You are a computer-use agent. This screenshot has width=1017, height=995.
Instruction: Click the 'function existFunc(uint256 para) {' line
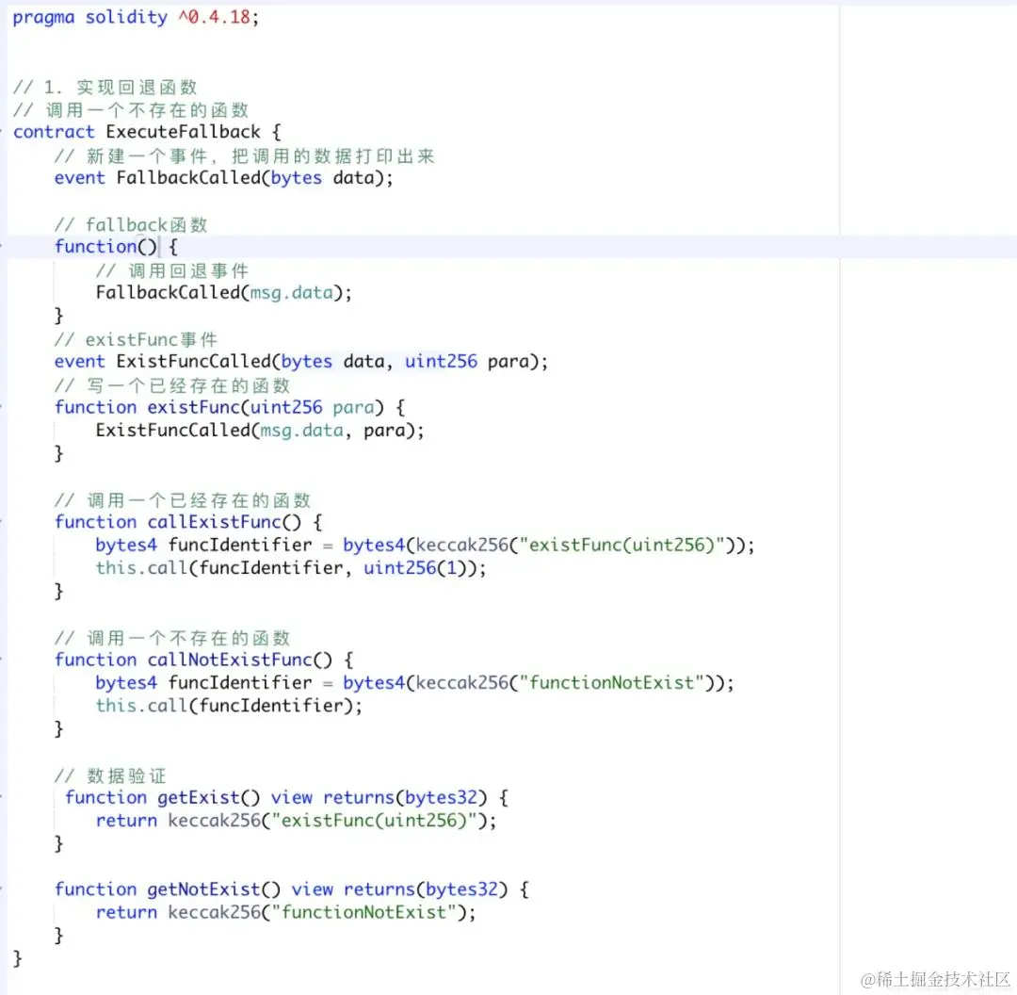point(230,408)
